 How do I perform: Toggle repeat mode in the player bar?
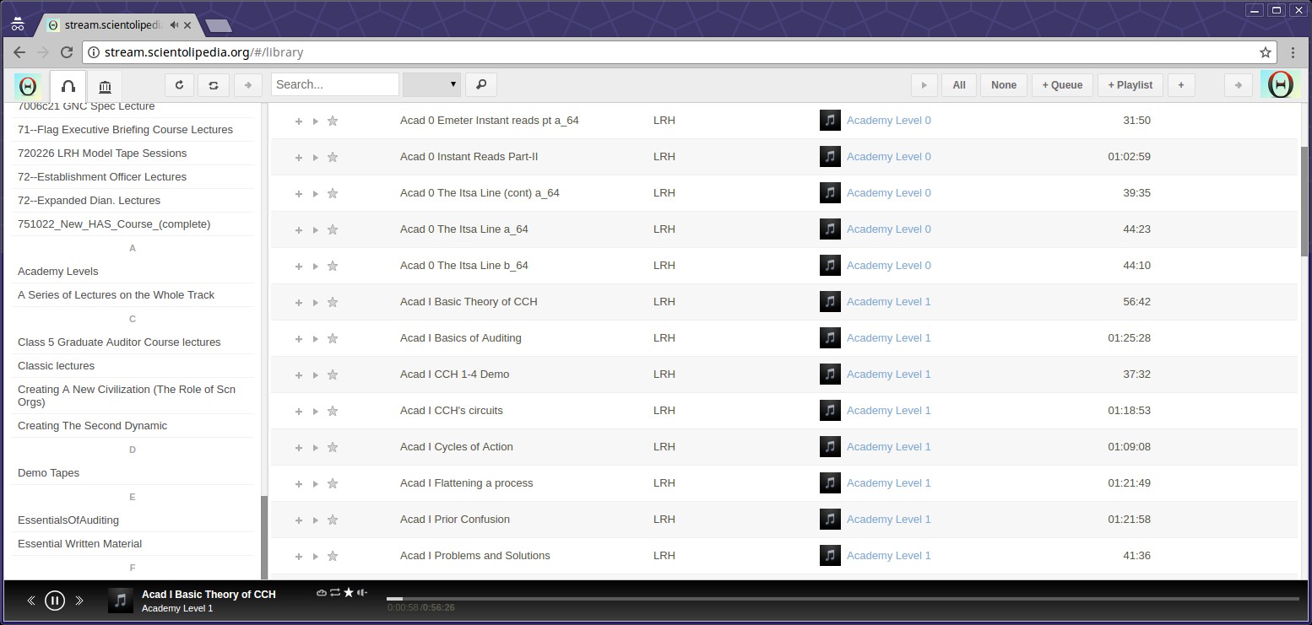pos(335,593)
